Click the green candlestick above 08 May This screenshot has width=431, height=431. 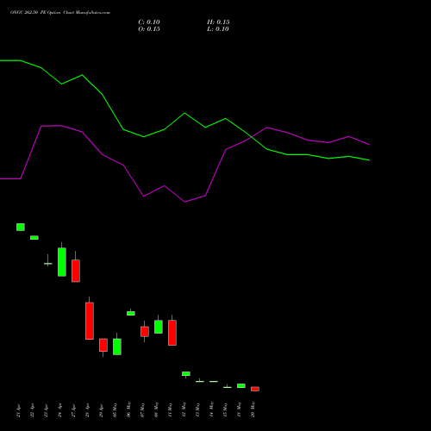pyautogui.click(x=159, y=327)
